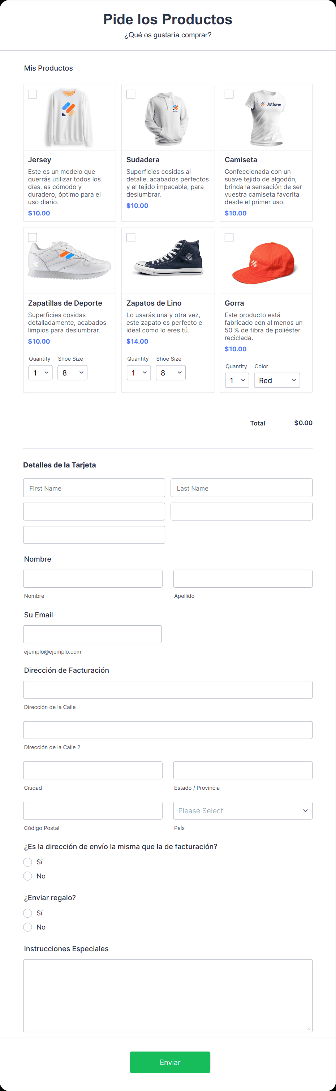
Task: Tick the Gorra product checkbox
Action: [229, 238]
